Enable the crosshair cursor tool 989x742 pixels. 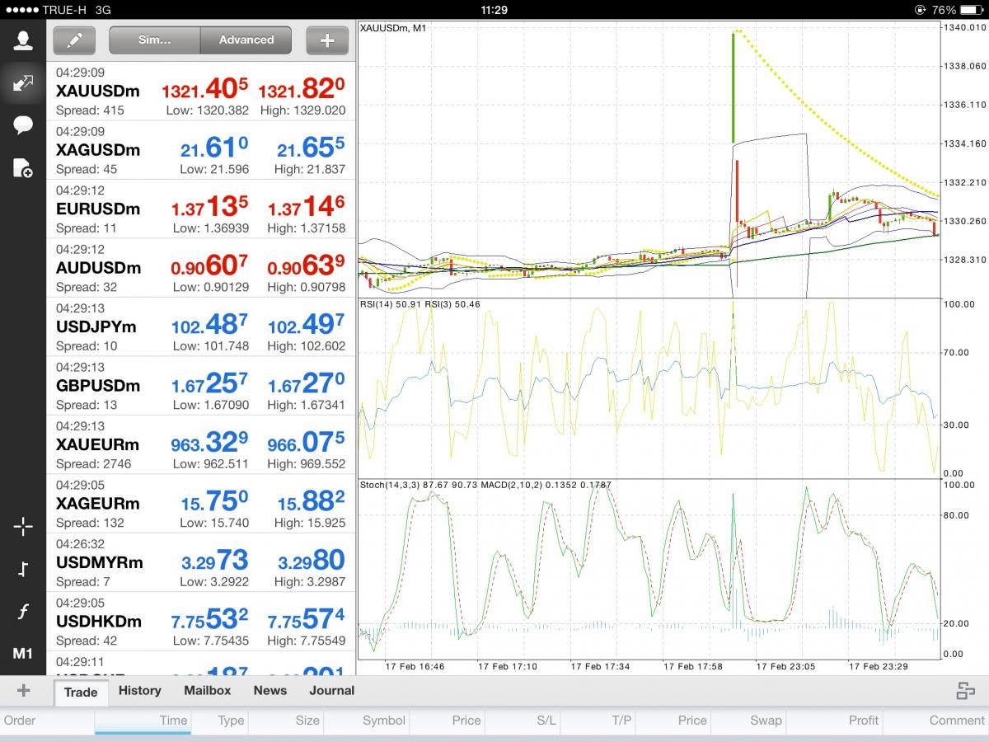tap(23, 527)
